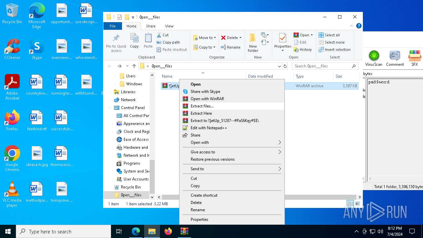
Task: Switch to large icons view button
Action: point(357,204)
